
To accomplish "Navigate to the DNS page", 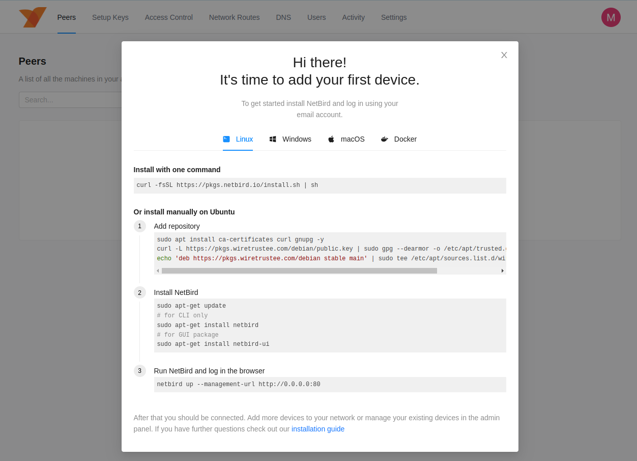I will click(283, 17).
